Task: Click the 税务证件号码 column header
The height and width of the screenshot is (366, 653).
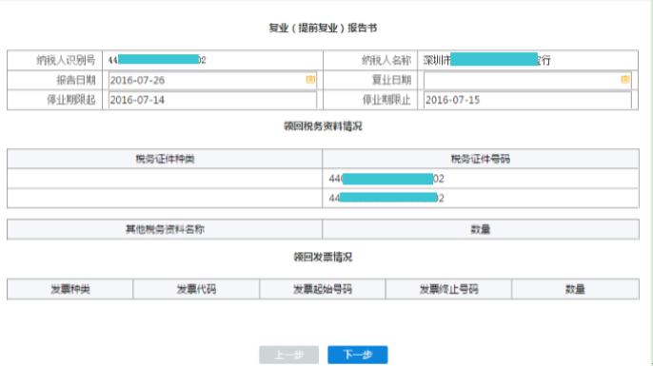Action: coord(481,159)
